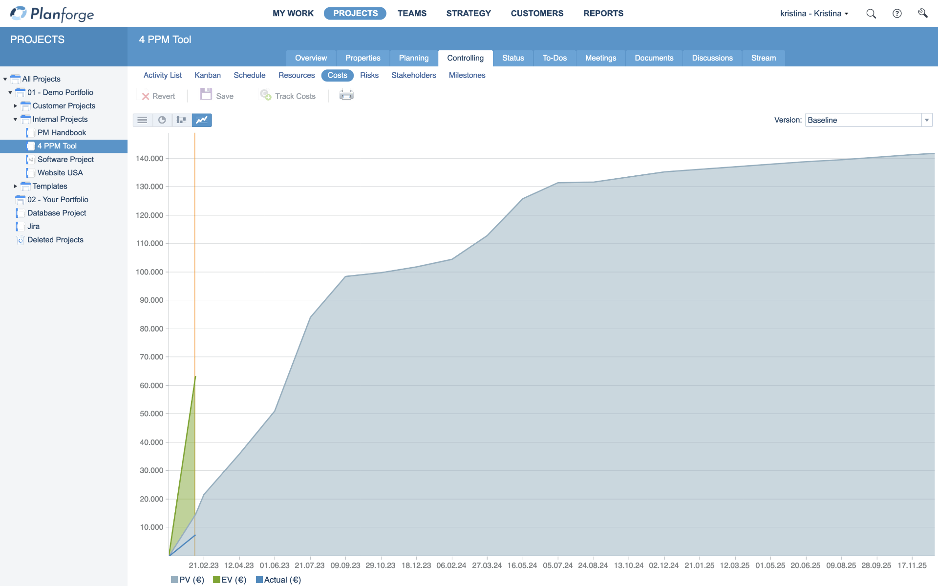Open the Activity List subtab

click(x=163, y=75)
